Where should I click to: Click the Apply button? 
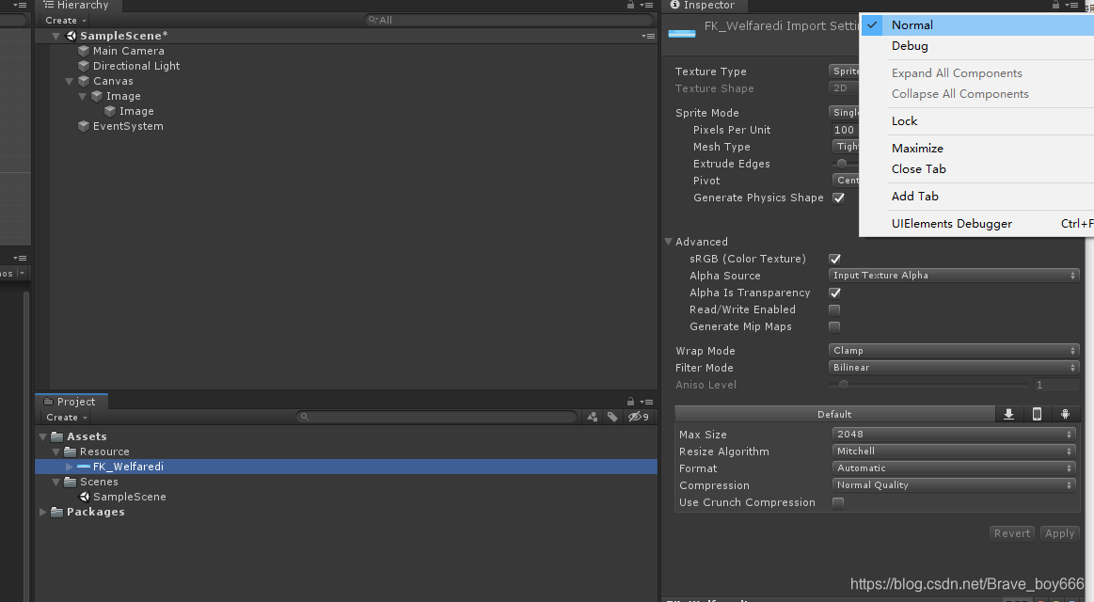click(x=1059, y=533)
